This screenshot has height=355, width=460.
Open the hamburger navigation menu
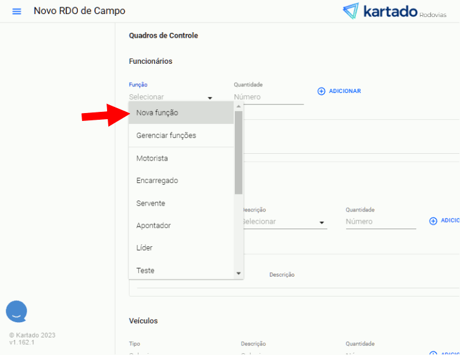click(16, 12)
